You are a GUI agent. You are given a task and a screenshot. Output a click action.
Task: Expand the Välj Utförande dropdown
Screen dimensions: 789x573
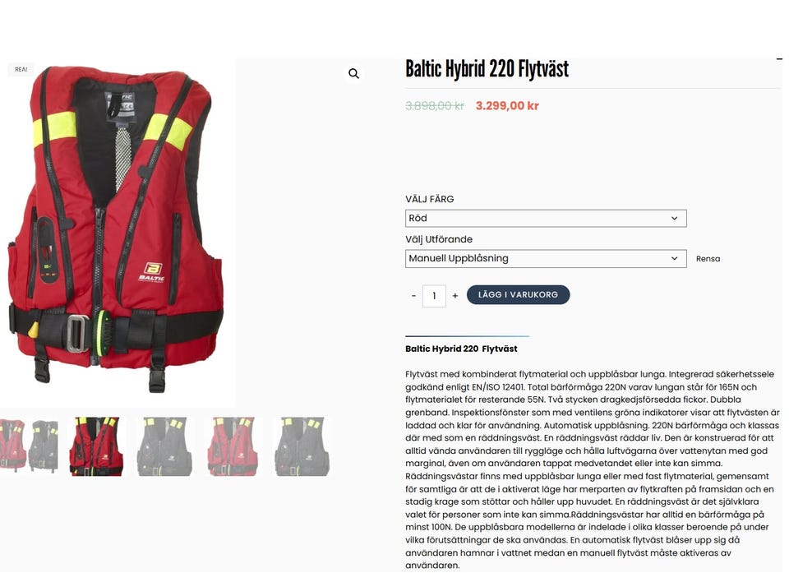[546, 258]
